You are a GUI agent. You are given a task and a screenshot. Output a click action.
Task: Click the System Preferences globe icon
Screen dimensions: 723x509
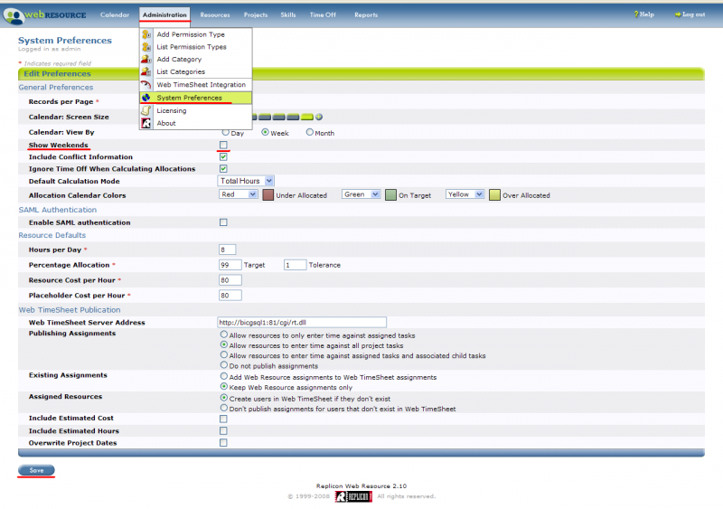point(146,98)
